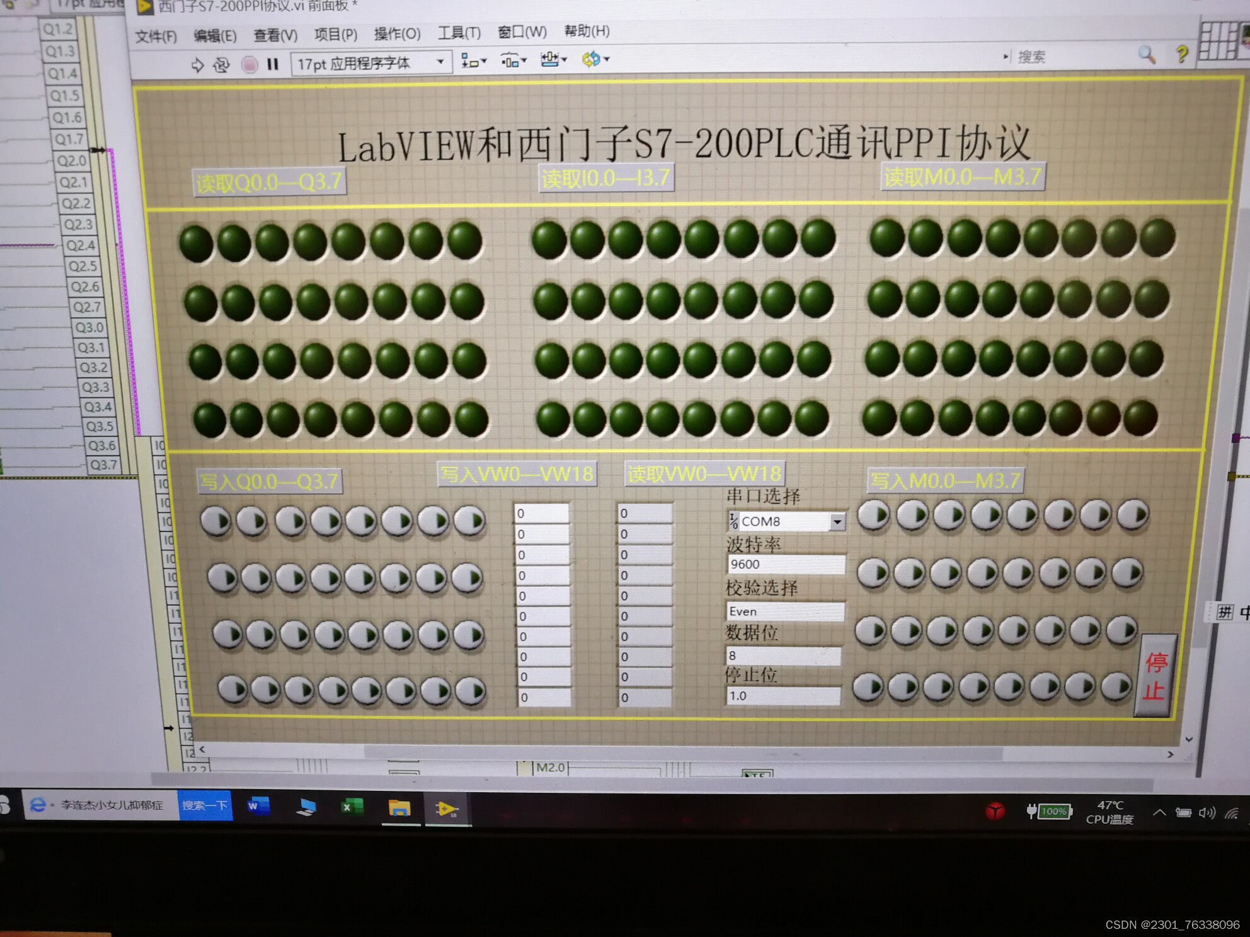Click the Run arrow to execute the VI
Image resolution: width=1250 pixels, height=937 pixels.
(197, 63)
